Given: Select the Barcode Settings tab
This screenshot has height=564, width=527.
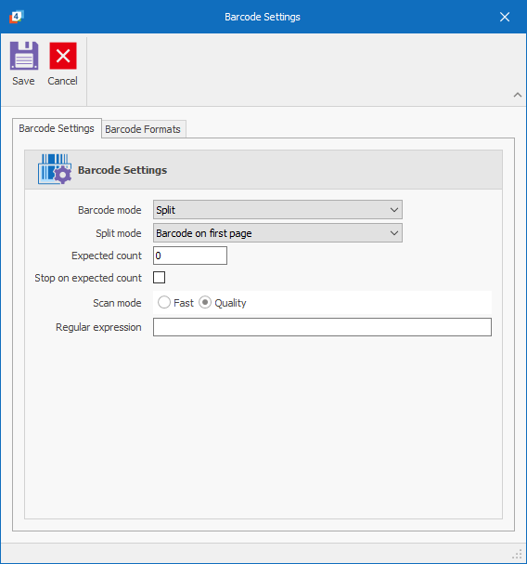Looking at the screenshot, I should [x=57, y=128].
